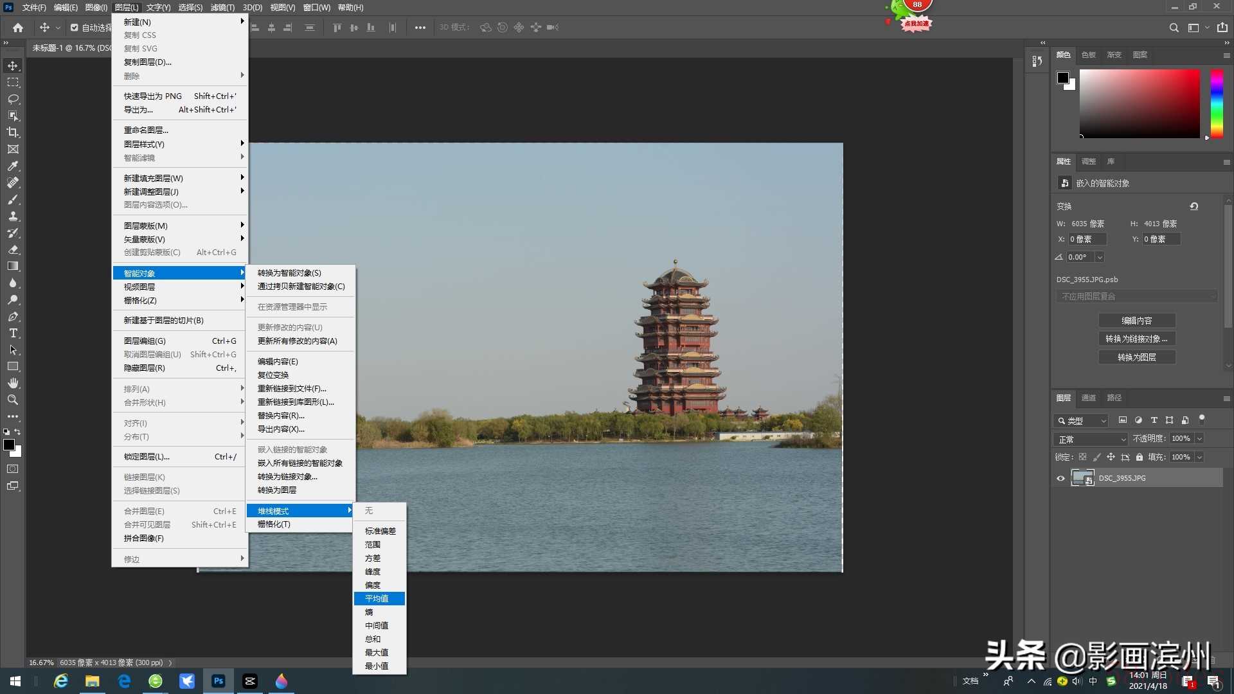Select the Frame tool

pos(13,149)
